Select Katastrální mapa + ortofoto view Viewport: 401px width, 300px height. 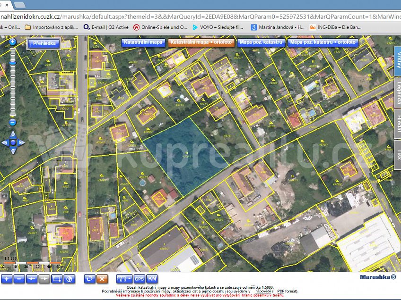coord(201,42)
